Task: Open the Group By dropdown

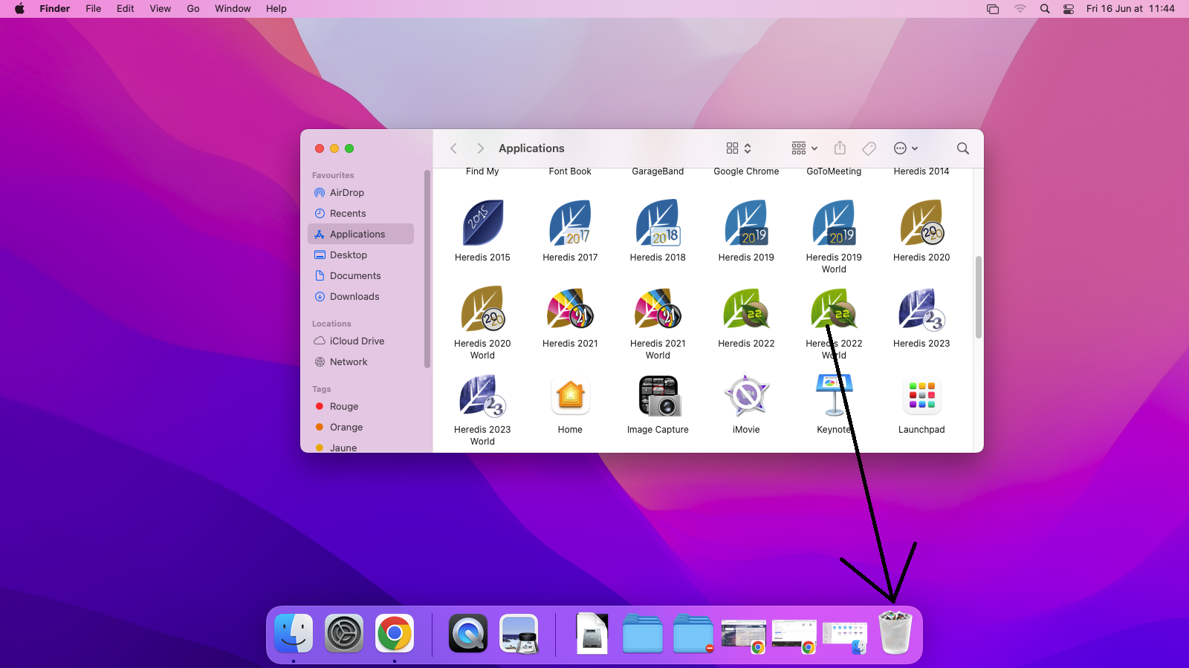Action: click(804, 148)
